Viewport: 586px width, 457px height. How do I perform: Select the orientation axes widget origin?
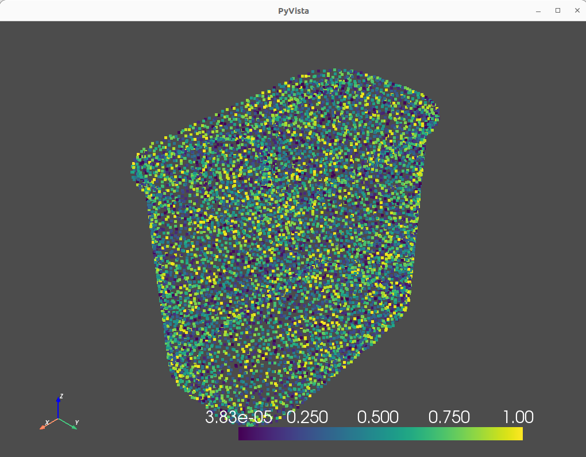(58, 418)
